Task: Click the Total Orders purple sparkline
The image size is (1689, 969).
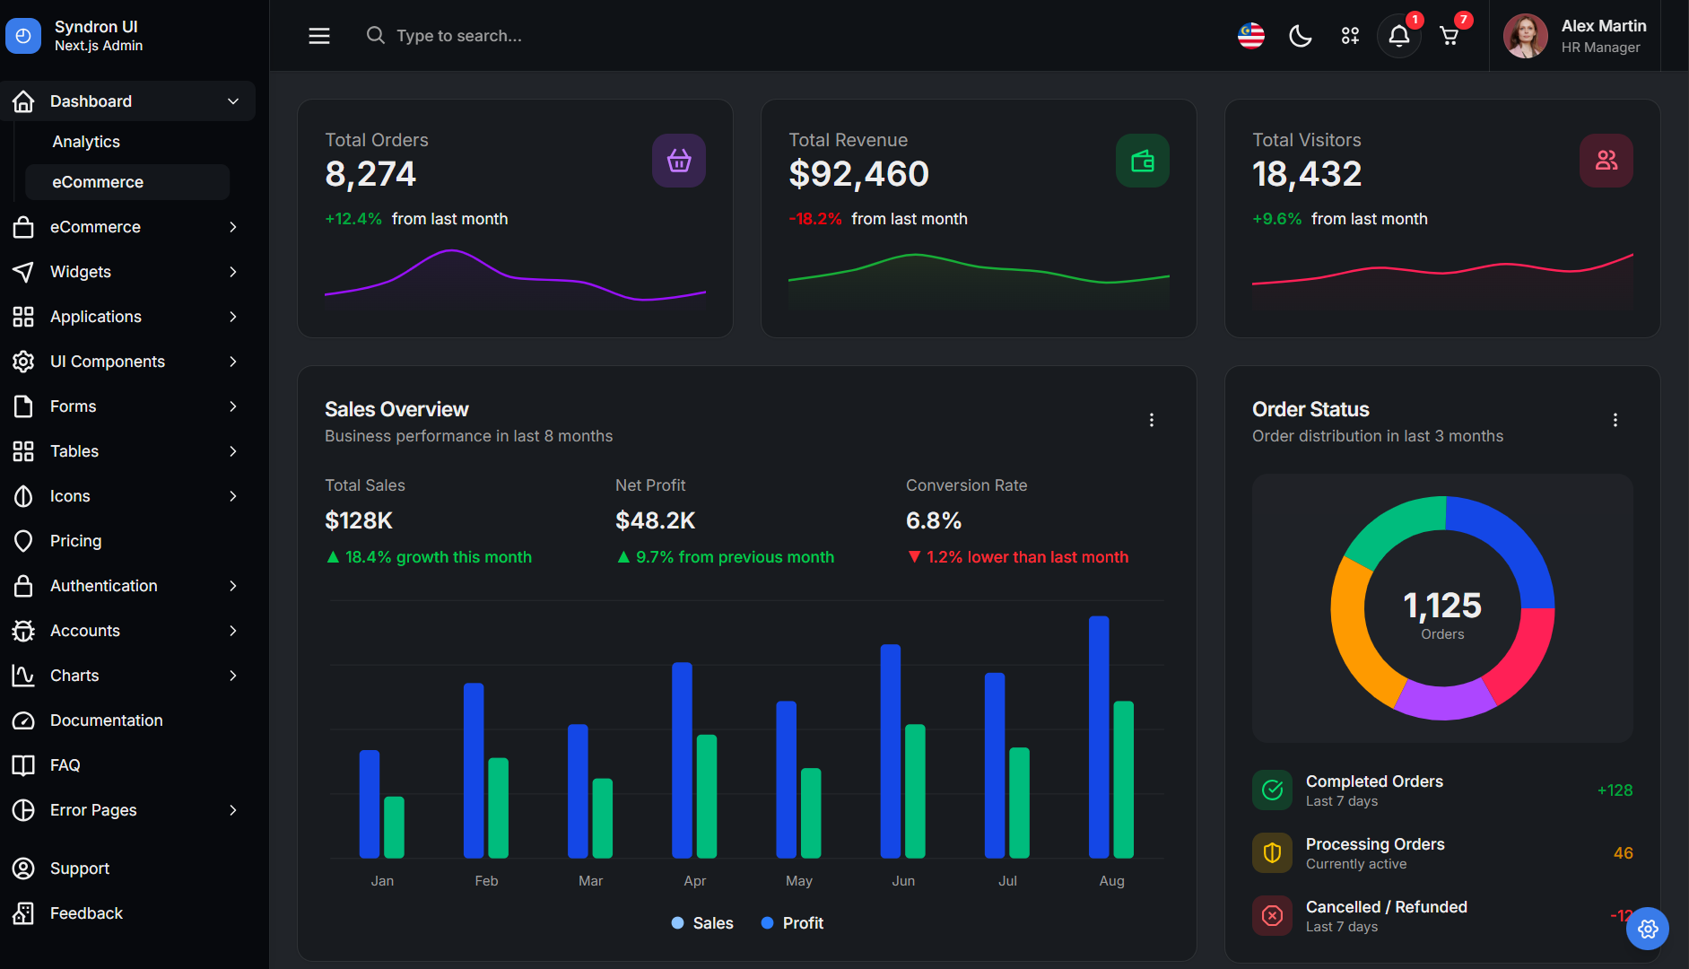Action: (x=515, y=275)
